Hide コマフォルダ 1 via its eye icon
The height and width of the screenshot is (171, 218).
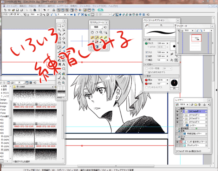point(177,112)
